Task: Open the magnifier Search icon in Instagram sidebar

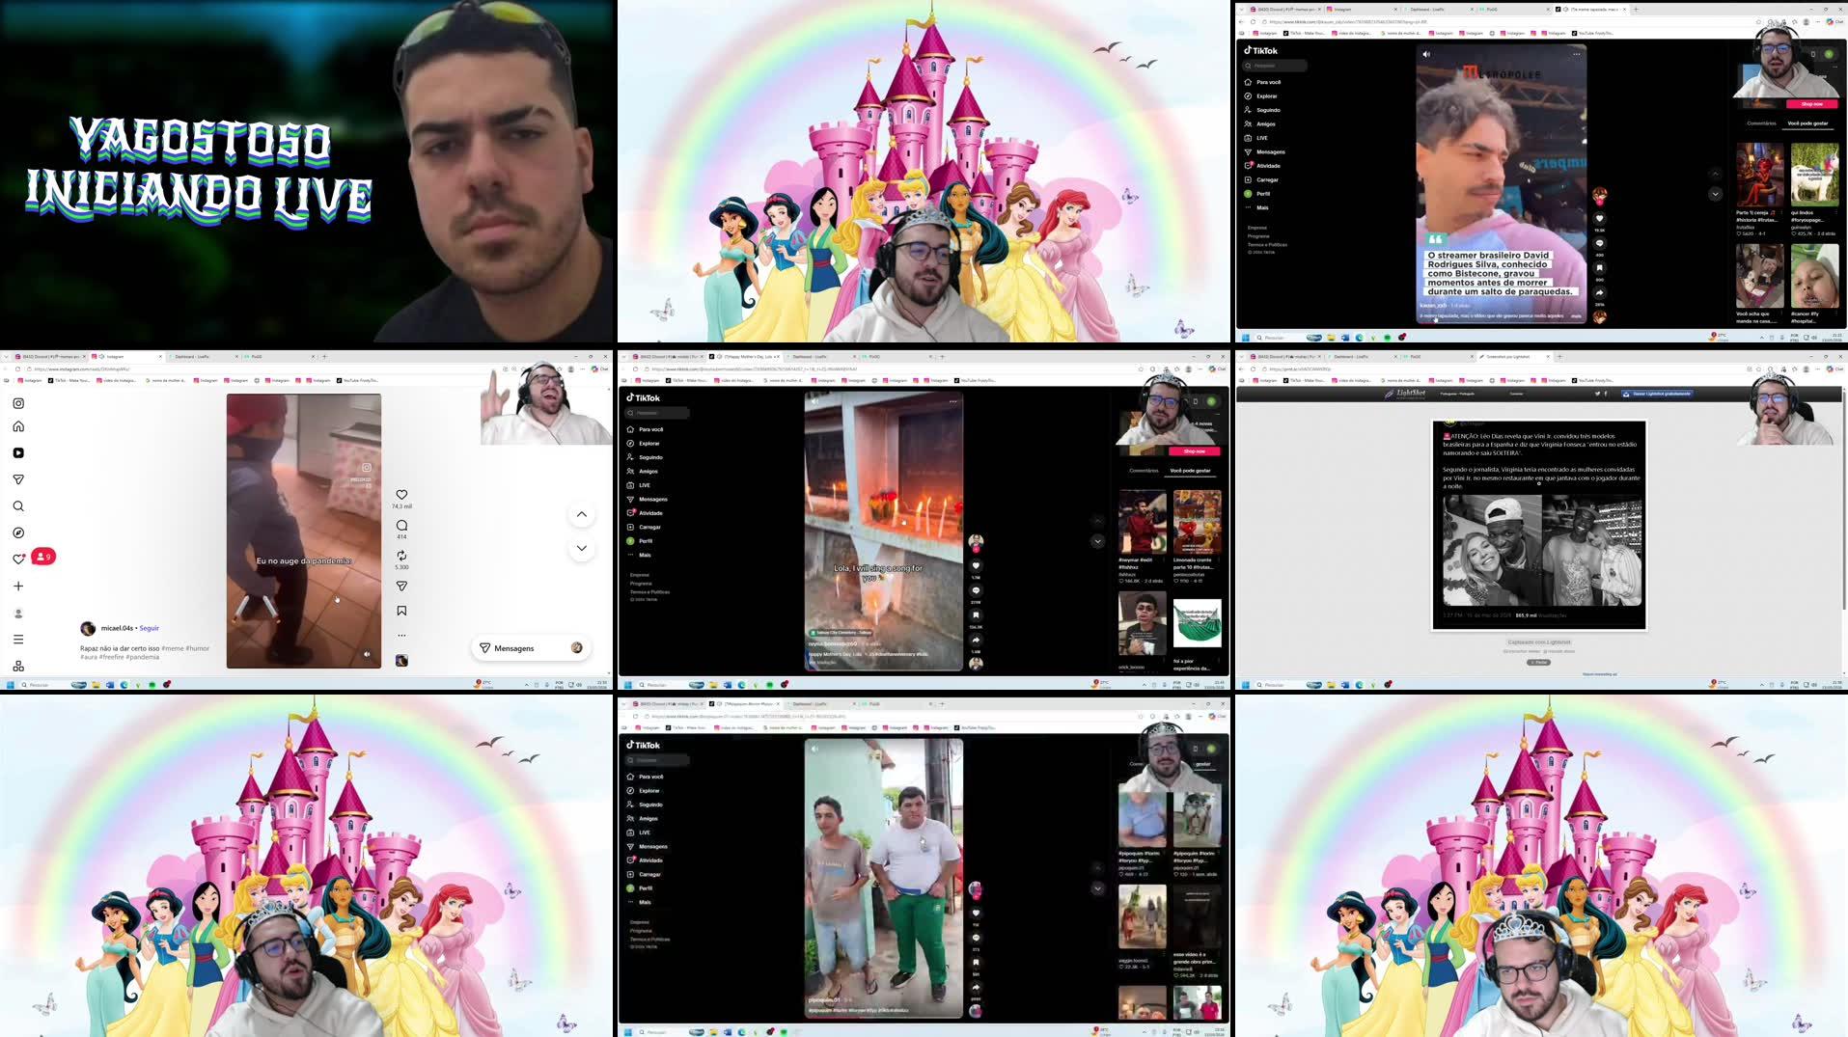Action: point(18,506)
